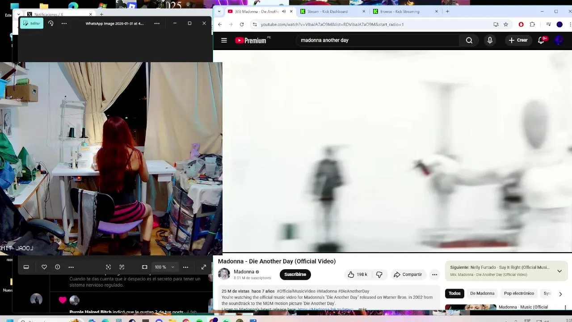
Task: Open Madonna - Music suggested video thumbnail
Action: click(471, 308)
